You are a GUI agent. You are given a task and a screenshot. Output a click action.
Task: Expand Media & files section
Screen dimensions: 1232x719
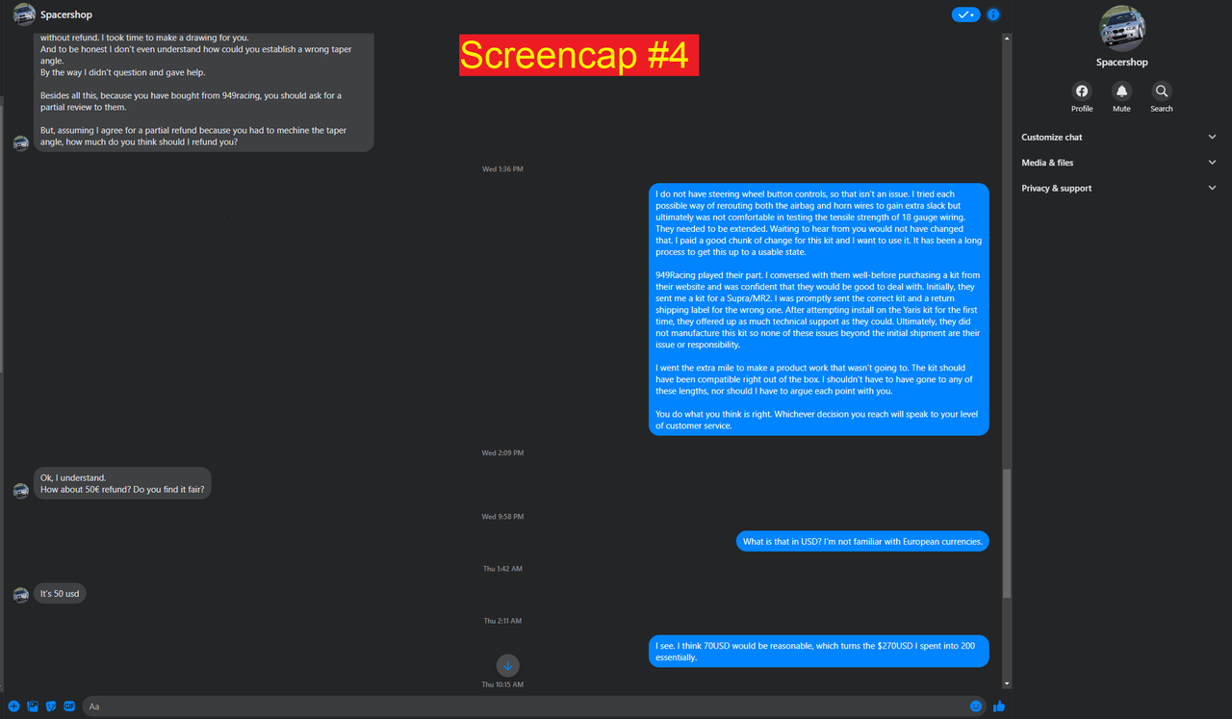(x=1119, y=163)
